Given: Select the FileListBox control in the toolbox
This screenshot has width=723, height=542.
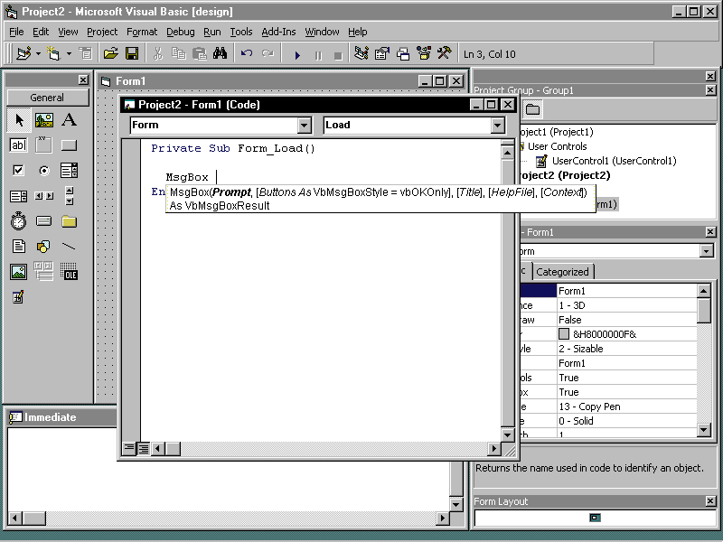Looking at the screenshot, I should click(x=19, y=246).
